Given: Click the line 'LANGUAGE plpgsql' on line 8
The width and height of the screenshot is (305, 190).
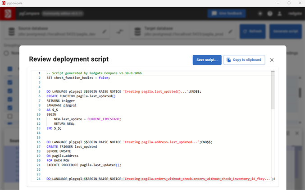Looking at the screenshot, I should pyautogui.click(x=61, y=105).
